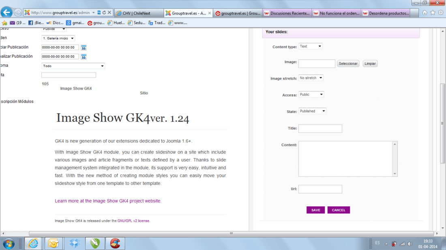The width and height of the screenshot is (446, 250).
Task: Open the Orden dropdown 1. Galería inicio
Action: click(58, 38)
